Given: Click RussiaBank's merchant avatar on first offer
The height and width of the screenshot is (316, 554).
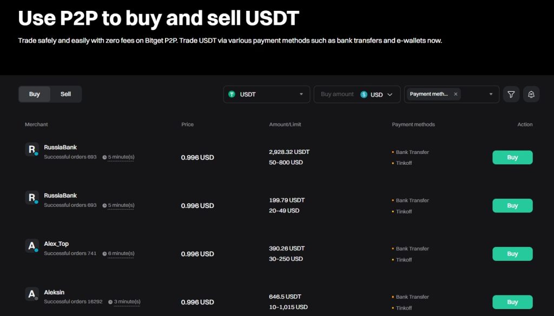Looking at the screenshot, I should click(x=32, y=149).
